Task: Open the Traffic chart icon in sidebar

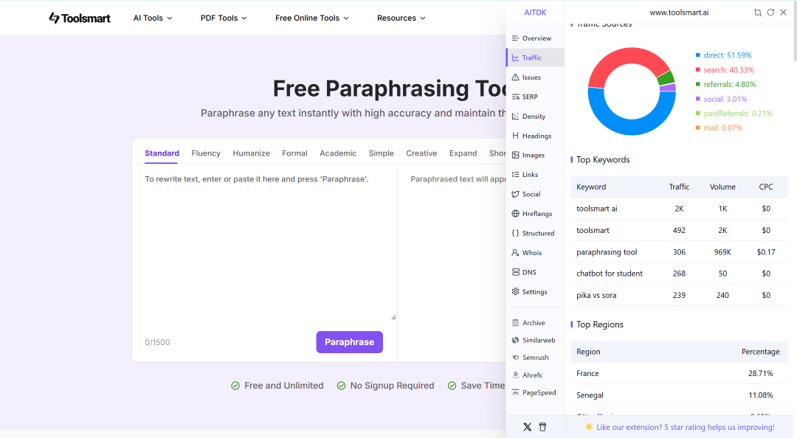Action: (x=515, y=58)
